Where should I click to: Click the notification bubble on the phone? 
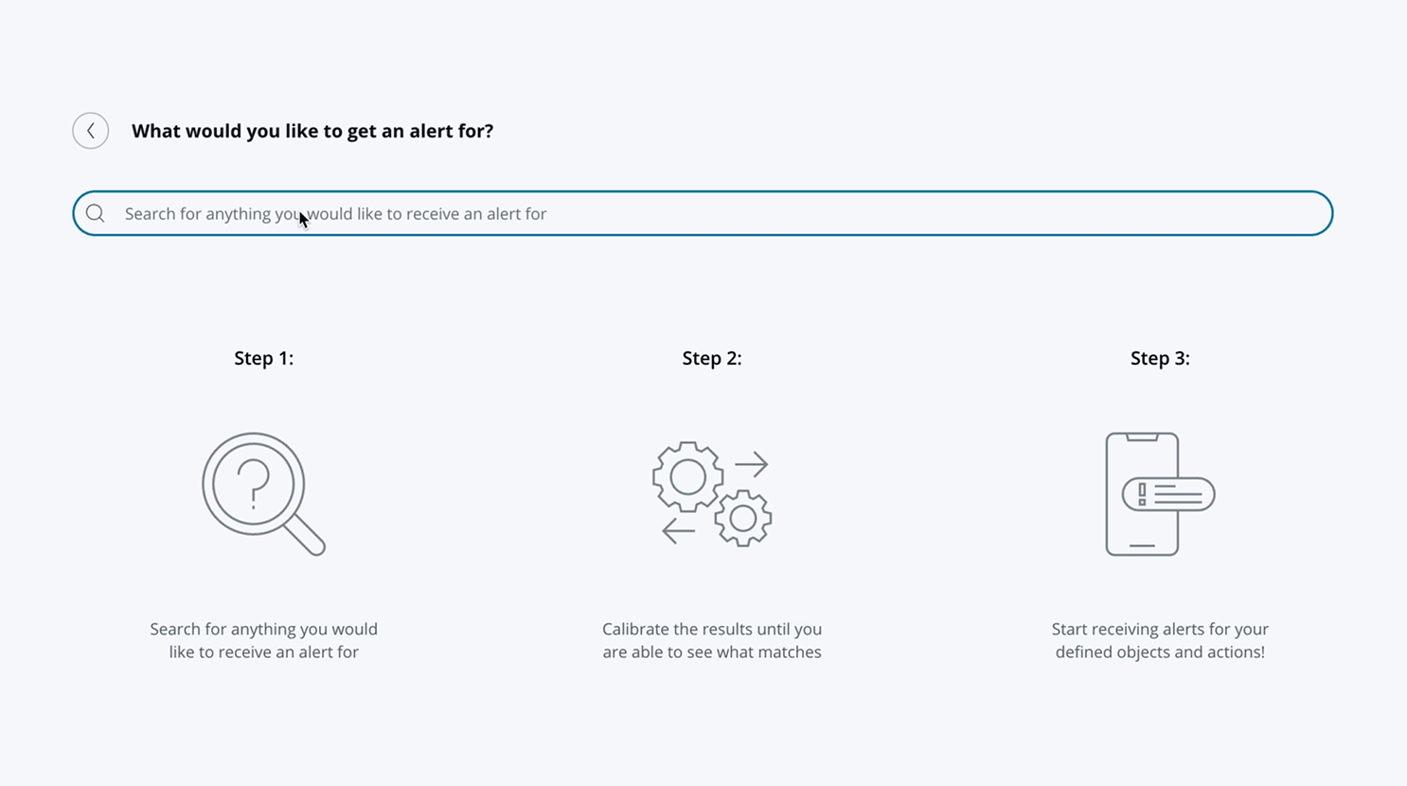[1168, 494]
